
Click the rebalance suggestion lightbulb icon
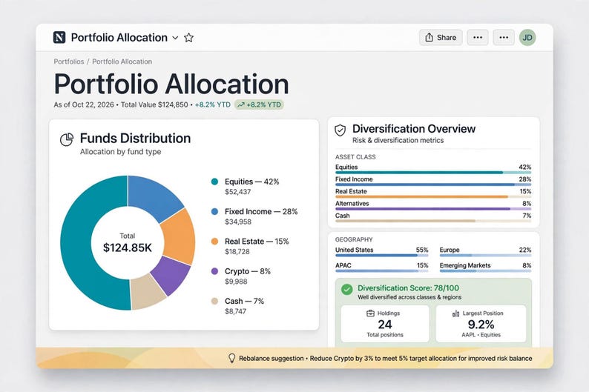click(231, 358)
